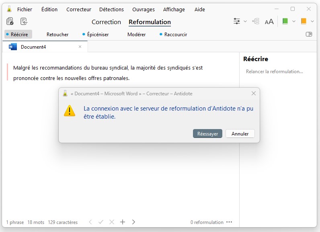Open the Détections menu
Image resolution: width=320 pixels, height=232 pixels.
[111, 9]
